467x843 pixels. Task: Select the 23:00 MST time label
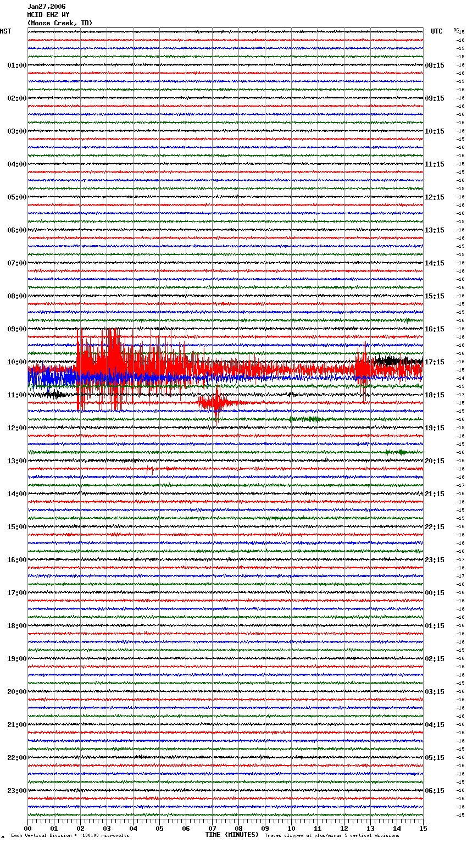[x=17, y=791]
